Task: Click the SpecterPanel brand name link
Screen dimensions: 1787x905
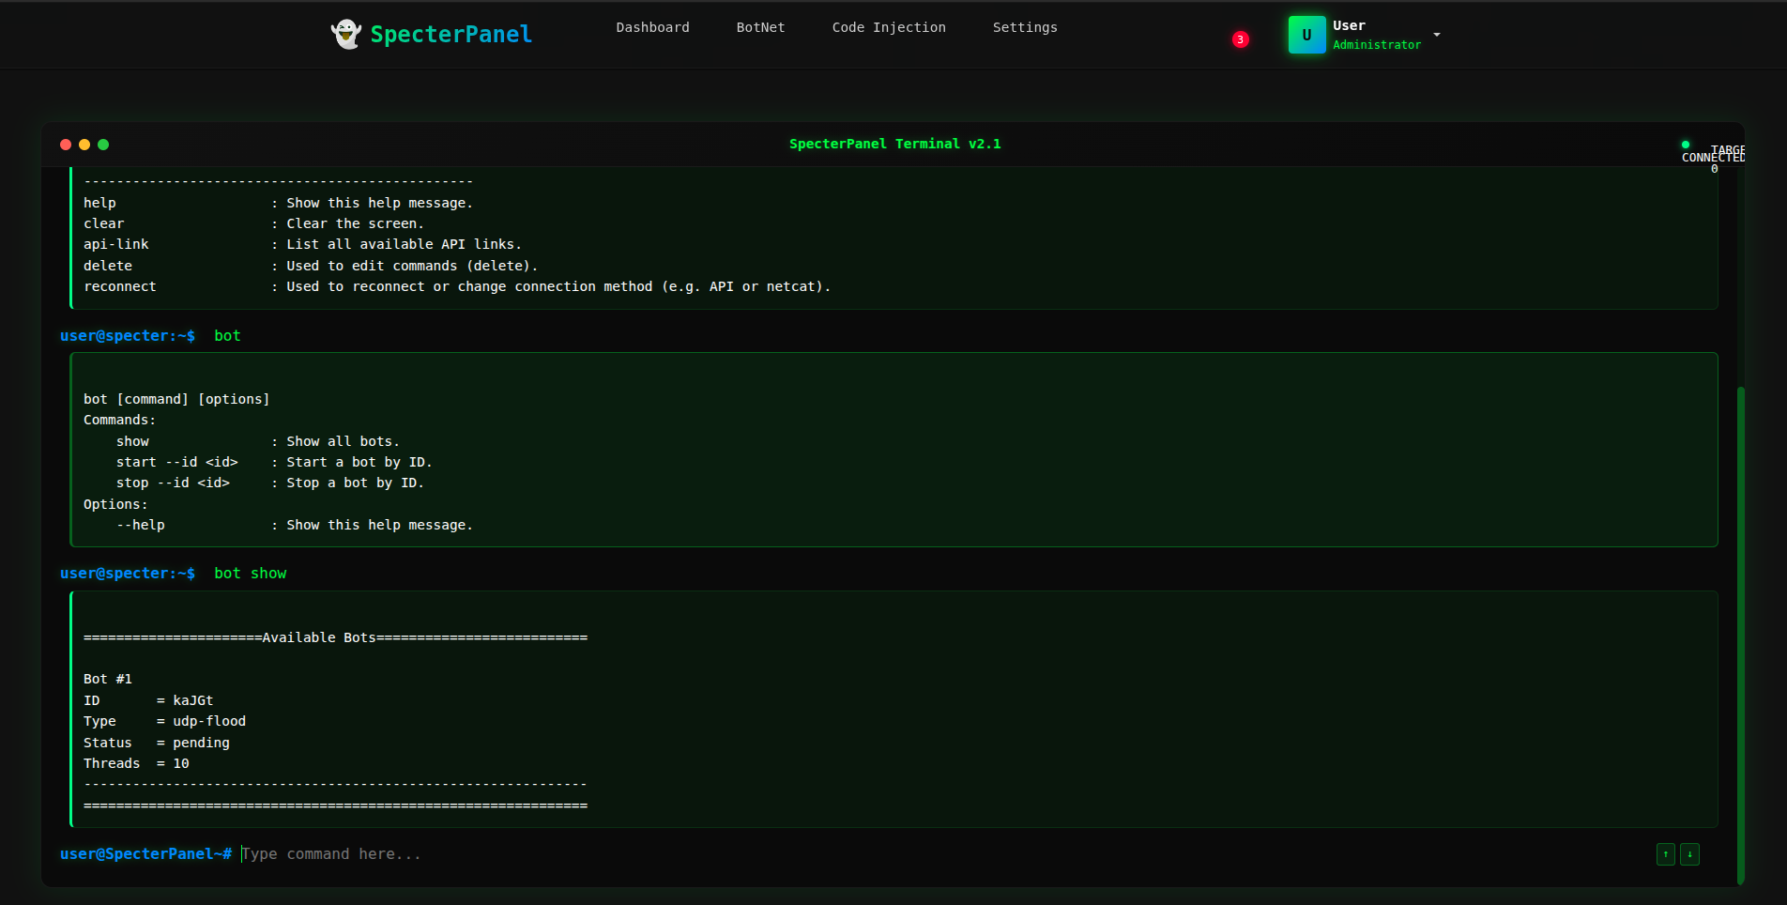Action: tap(451, 35)
